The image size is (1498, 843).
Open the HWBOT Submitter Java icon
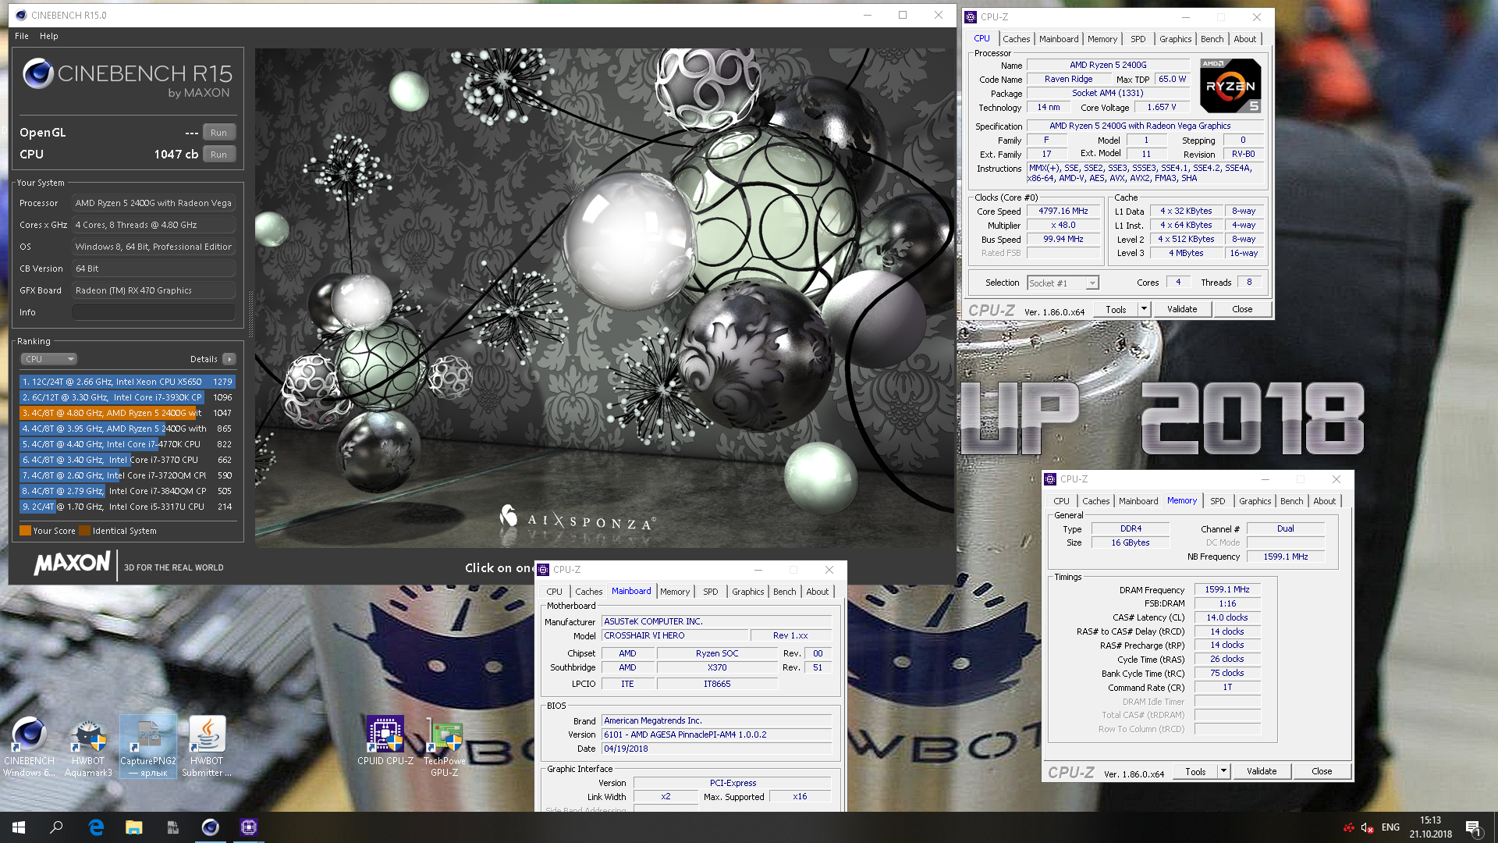pyautogui.click(x=207, y=747)
